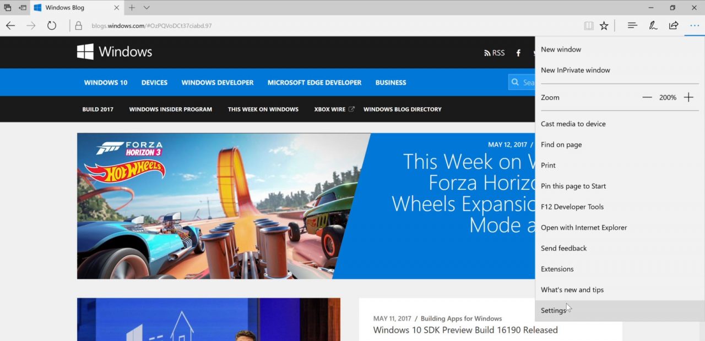The height and width of the screenshot is (341, 705).
Task: Click the Forza Horizon 3 Hot Wheels banner image
Action: click(x=223, y=206)
